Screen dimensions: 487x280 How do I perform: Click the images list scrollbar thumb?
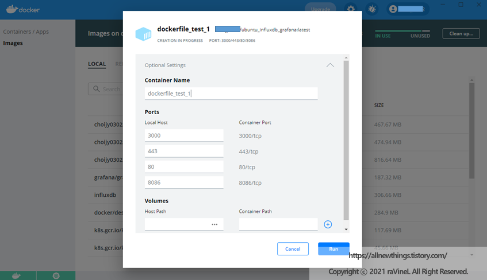click(472, 130)
